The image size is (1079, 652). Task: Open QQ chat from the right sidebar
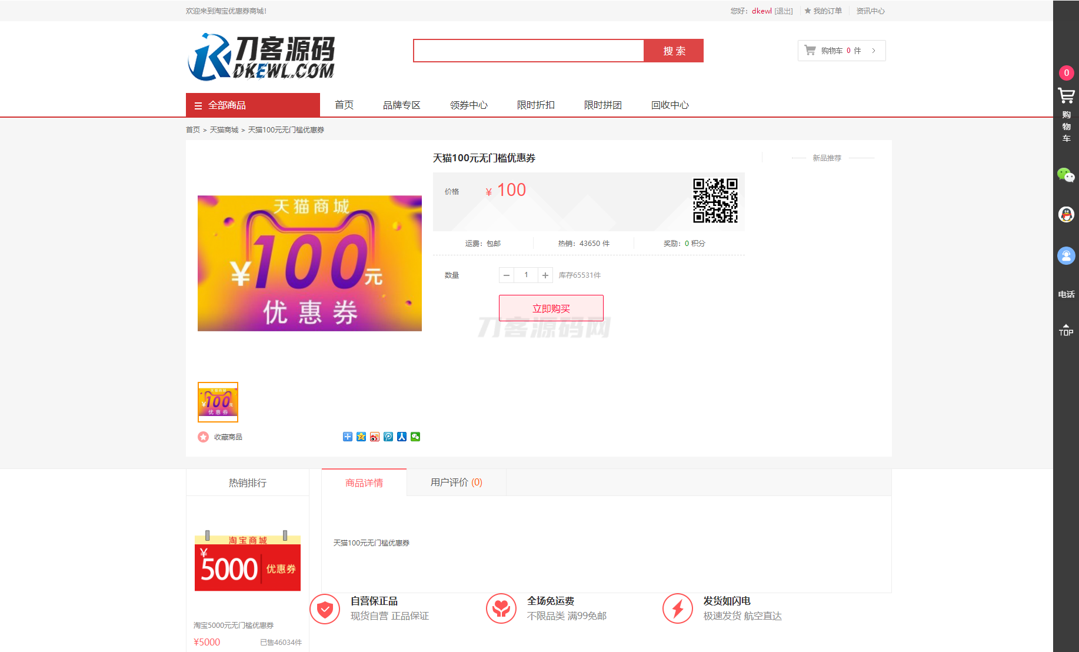point(1066,215)
